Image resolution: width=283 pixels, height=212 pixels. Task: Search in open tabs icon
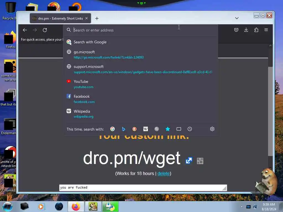pyautogui.click(x=179, y=129)
